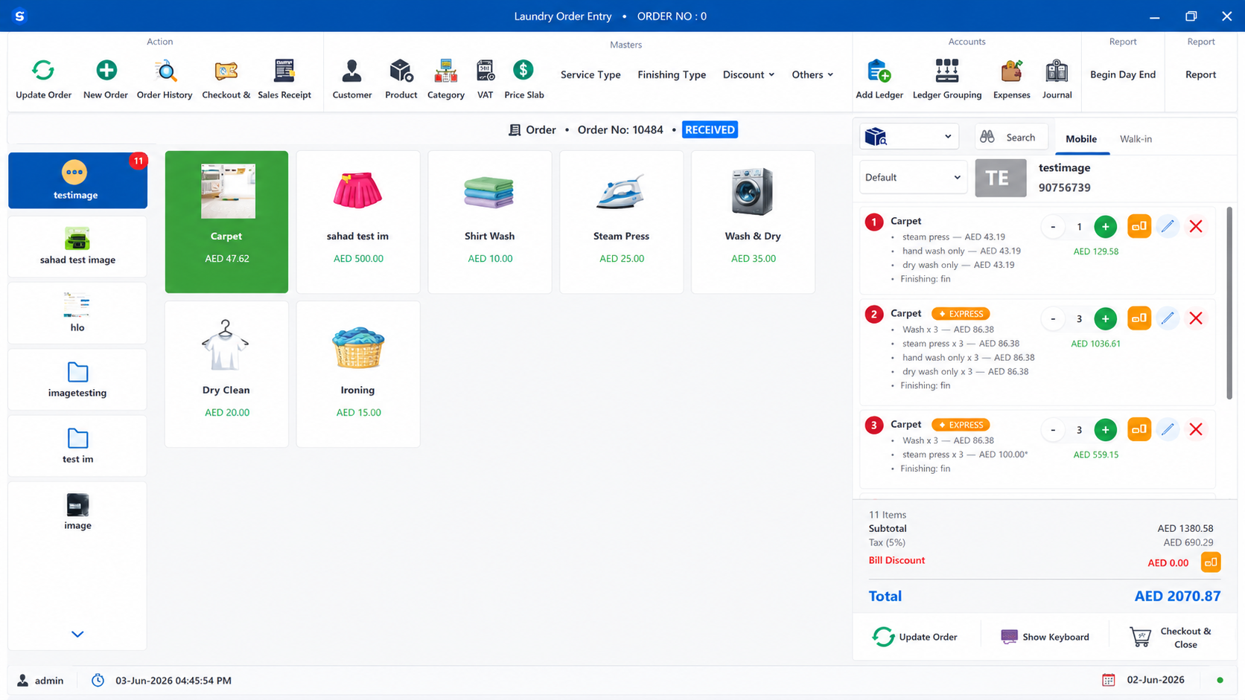Viewport: 1245px width, 700px height.
Task: Click Update Order at bottom of cart
Action: 914,637
